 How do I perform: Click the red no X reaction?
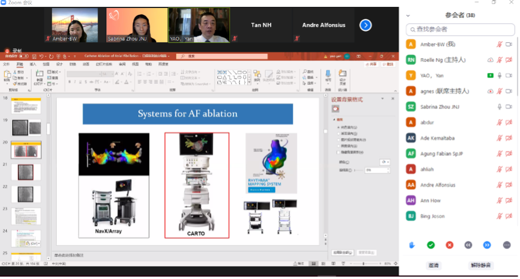(x=449, y=245)
